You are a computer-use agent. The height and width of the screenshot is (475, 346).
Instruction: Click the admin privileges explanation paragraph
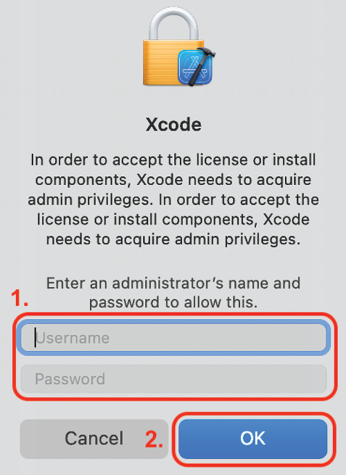[173, 199]
